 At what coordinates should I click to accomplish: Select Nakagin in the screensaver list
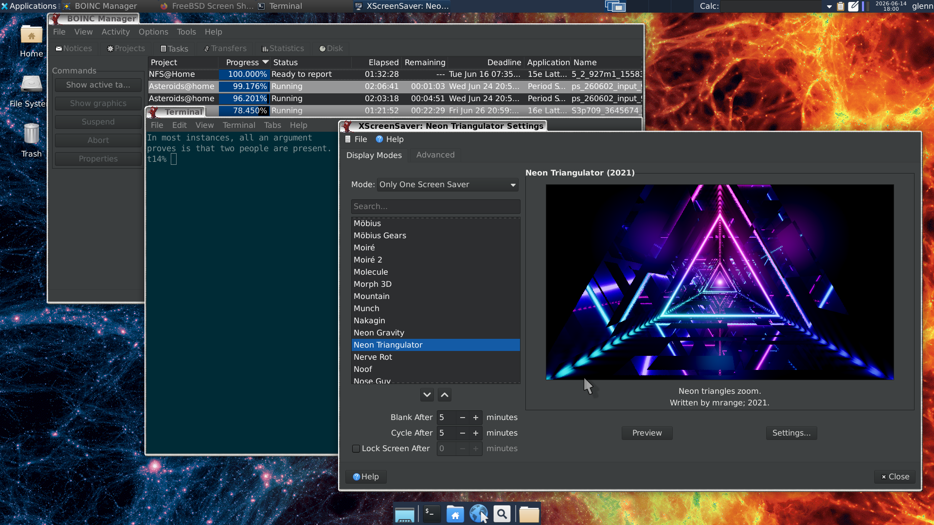click(435, 321)
